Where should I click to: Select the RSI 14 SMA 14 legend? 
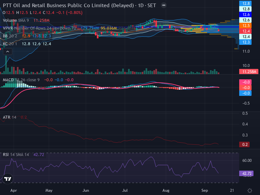click(x=16, y=155)
